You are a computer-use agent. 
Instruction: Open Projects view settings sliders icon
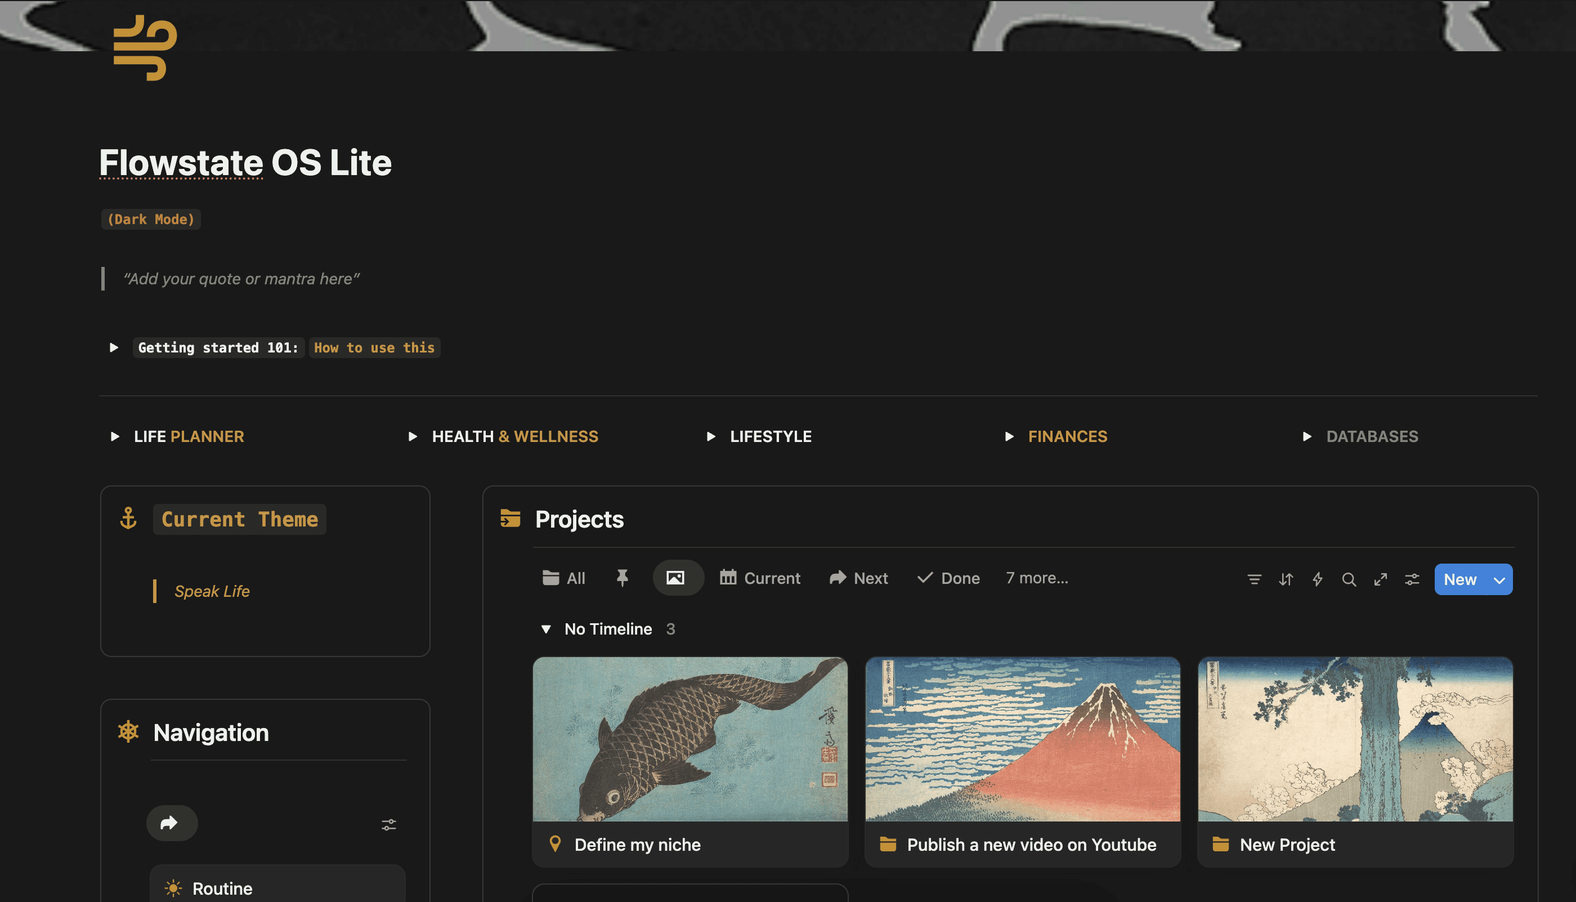pyautogui.click(x=1412, y=579)
